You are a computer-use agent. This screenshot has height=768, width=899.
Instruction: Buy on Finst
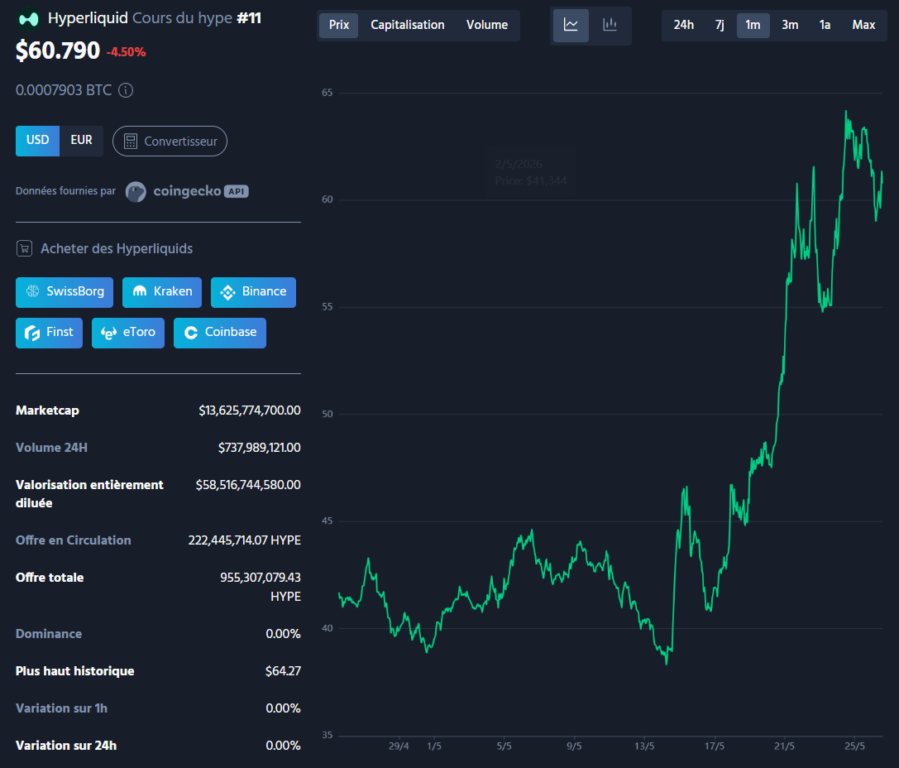(x=49, y=333)
